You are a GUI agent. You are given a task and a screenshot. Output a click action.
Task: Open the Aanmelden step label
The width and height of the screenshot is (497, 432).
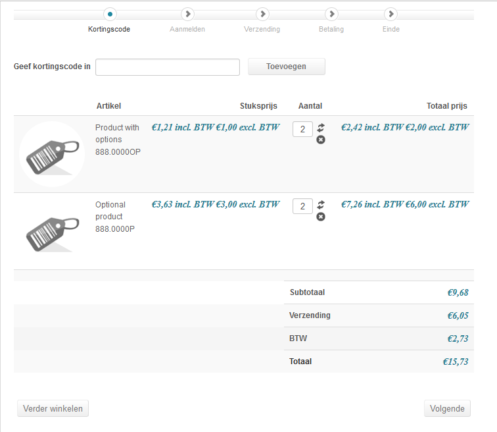187,29
